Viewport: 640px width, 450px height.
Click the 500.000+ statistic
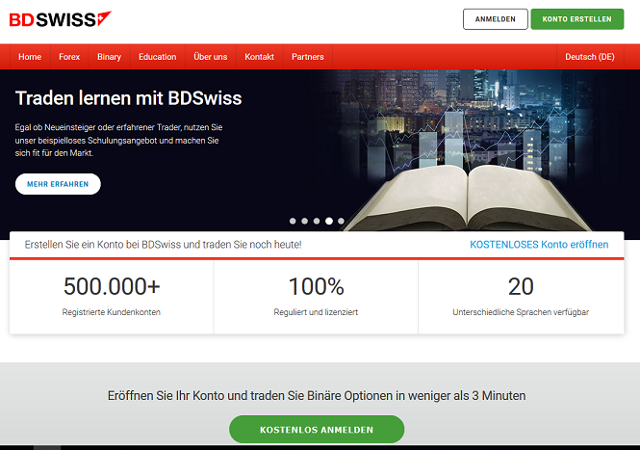[x=112, y=286]
